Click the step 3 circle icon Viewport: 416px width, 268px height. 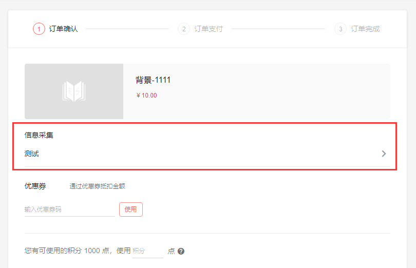341,29
